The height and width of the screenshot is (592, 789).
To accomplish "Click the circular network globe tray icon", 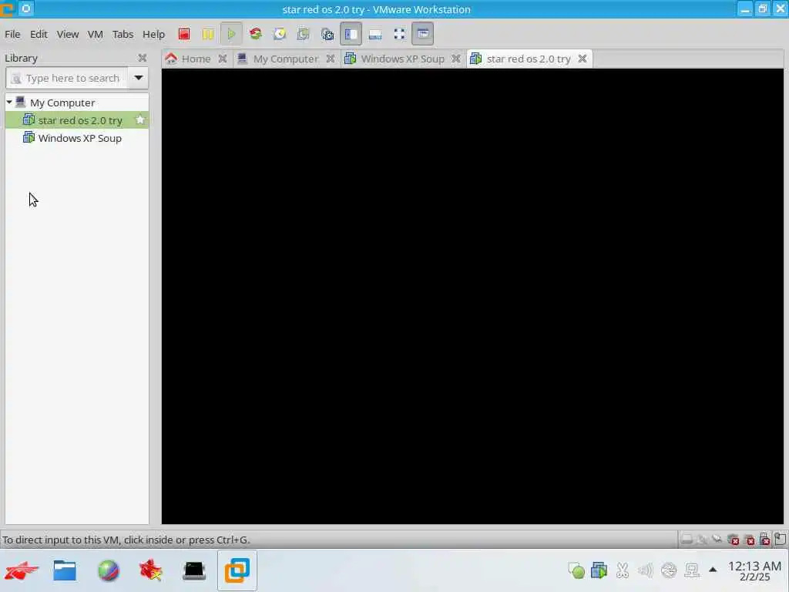I will [669, 570].
